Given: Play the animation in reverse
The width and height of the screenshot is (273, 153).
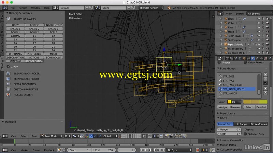Looking at the screenshot, I should click(150, 150).
